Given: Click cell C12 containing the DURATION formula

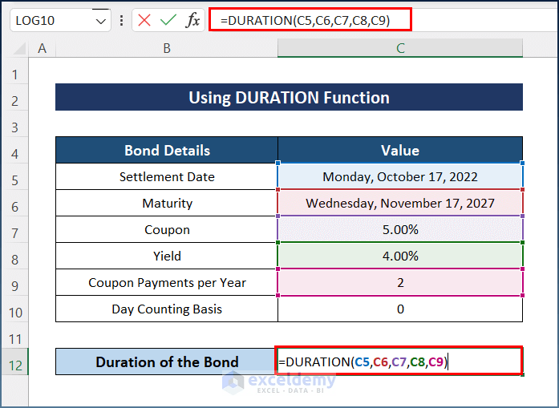Looking at the screenshot, I should pos(399,361).
